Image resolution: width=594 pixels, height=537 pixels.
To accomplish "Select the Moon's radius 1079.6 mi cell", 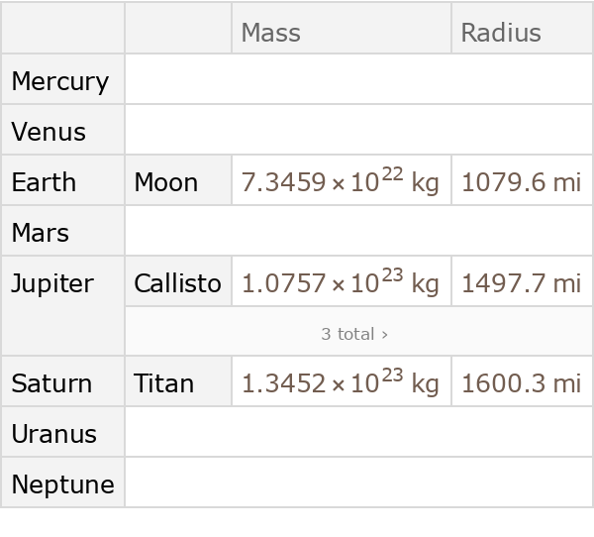I will click(521, 182).
